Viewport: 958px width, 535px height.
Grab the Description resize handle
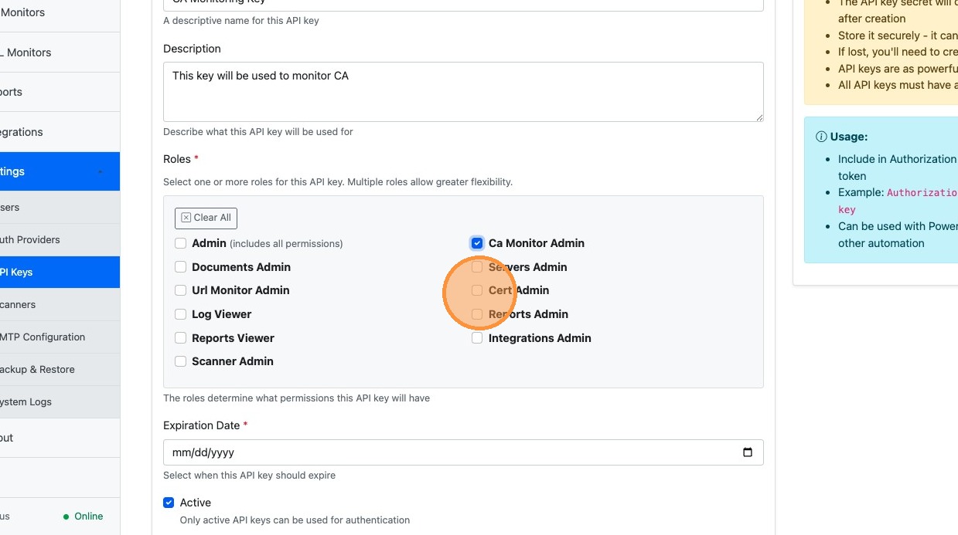pyautogui.click(x=759, y=117)
